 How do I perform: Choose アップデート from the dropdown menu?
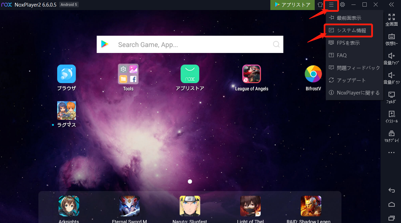pyautogui.click(x=351, y=80)
